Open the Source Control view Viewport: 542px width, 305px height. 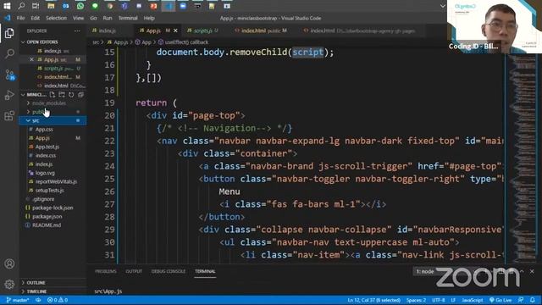[x=9, y=75]
